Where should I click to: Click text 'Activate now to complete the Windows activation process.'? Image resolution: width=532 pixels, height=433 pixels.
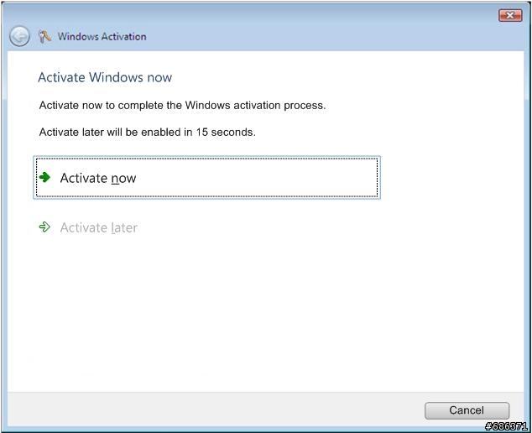pos(182,105)
